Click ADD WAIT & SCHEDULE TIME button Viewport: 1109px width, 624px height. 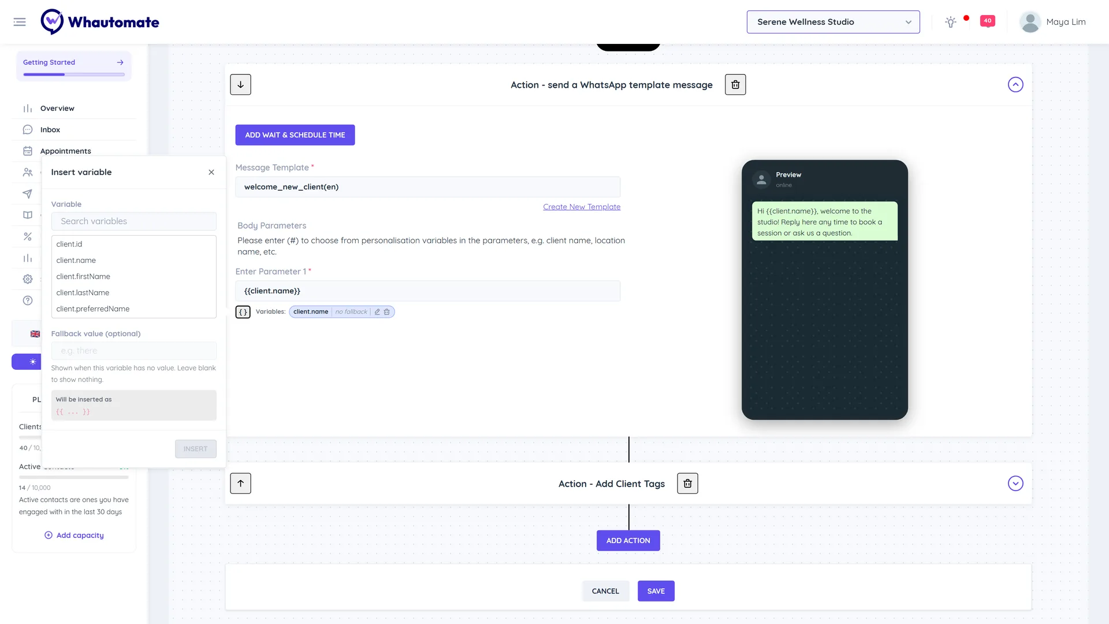pyautogui.click(x=295, y=135)
